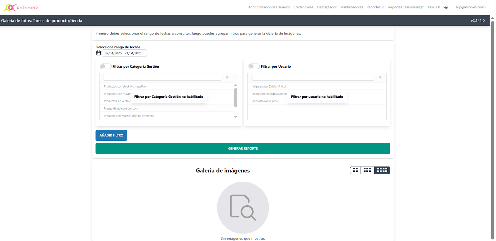Image resolution: width=496 pixels, height=241 pixels.
Task: Open the Descargador menu item
Action: click(326, 7)
